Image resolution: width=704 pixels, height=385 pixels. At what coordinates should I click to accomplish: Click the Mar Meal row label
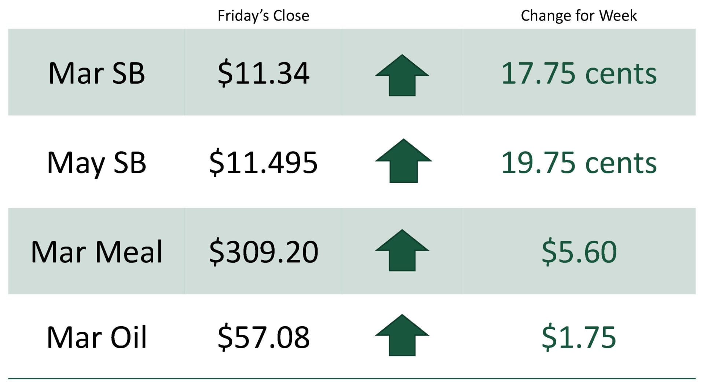coord(96,252)
